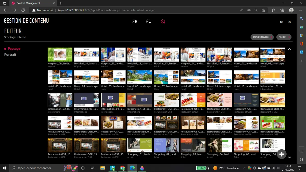Select the pink content manager TV icon

(x=163, y=21)
